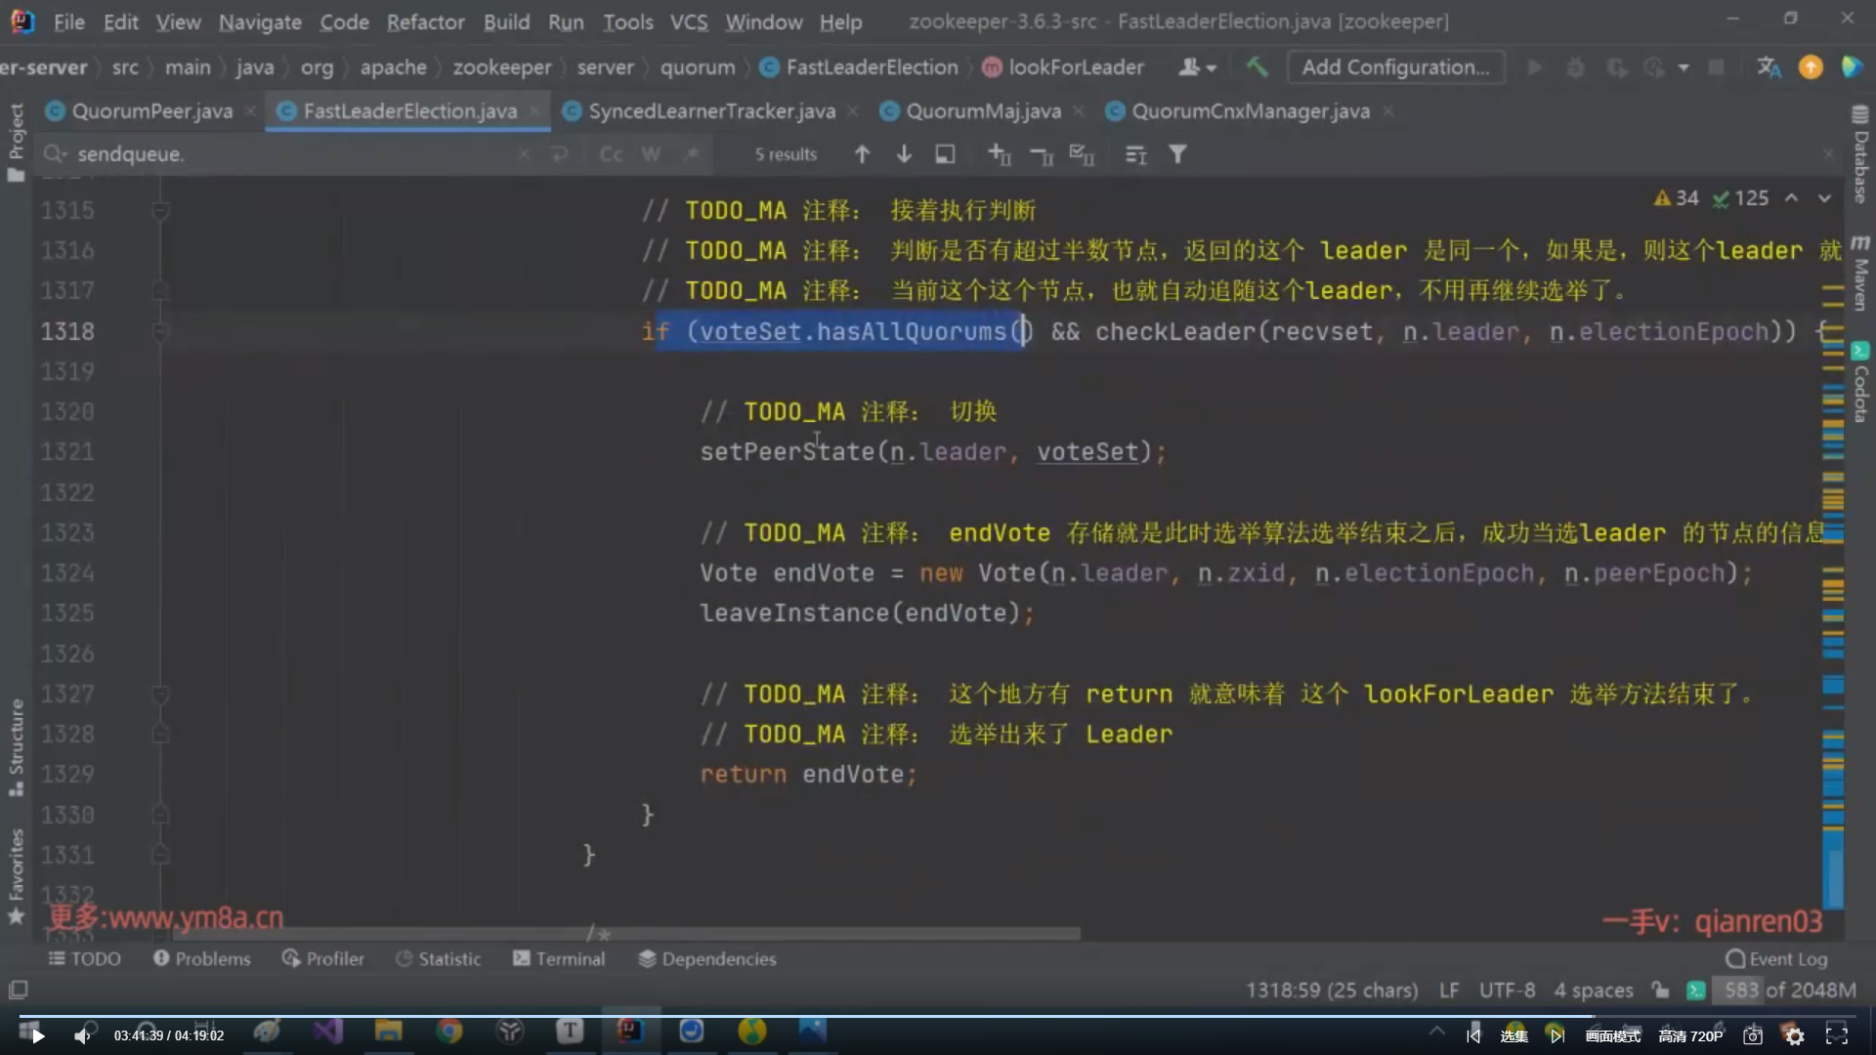This screenshot has width=1876, height=1055.
Task: Open the Maven tool window
Action: tap(1860, 274)
